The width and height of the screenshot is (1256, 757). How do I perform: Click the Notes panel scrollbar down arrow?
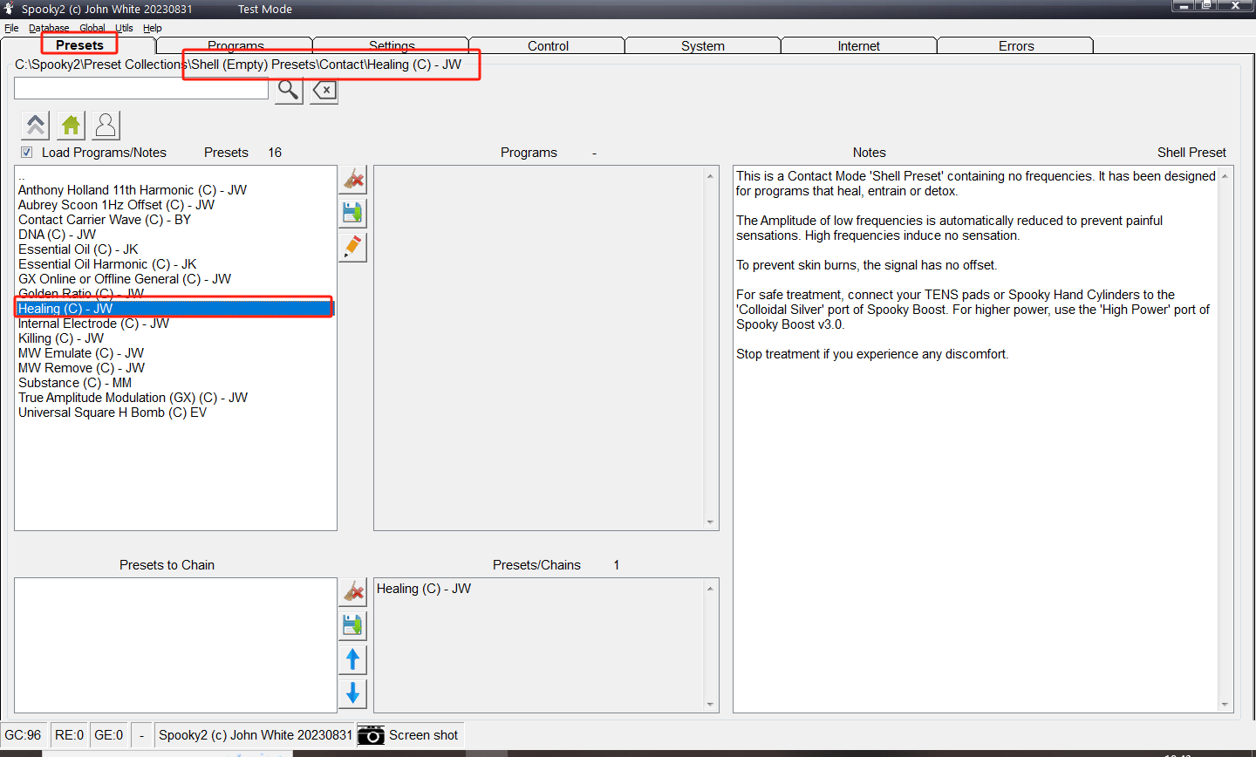point(1225,705)
